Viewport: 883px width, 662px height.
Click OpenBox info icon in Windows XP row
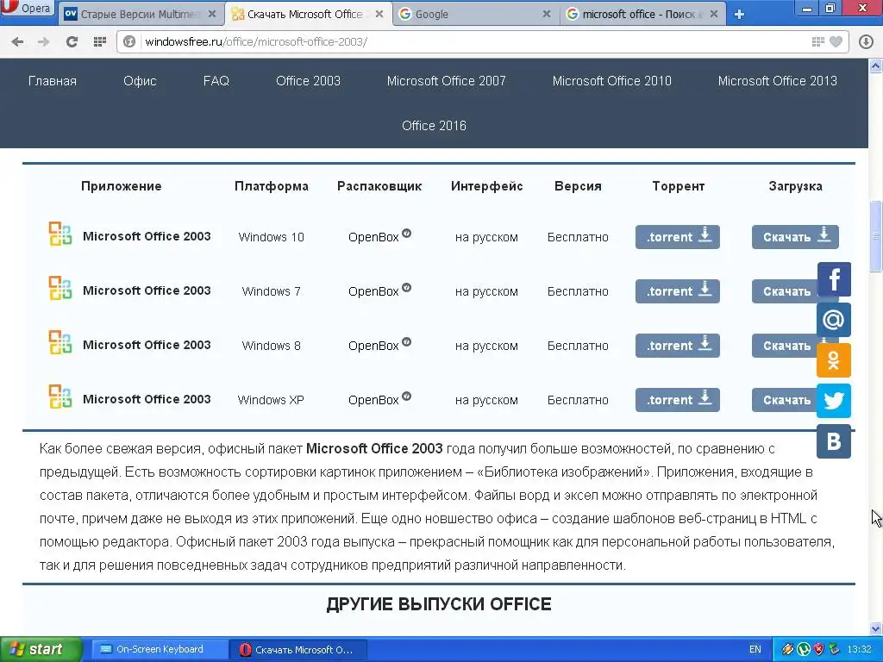(x=407, y=396)
